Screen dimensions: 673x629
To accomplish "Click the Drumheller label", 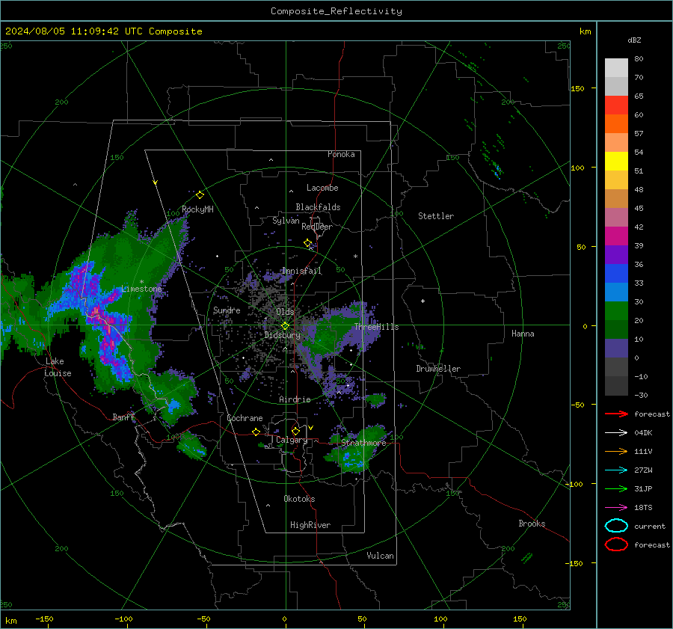I will point(438,369).
